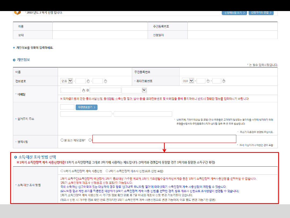Viewport: 290px width, 218px height.
Task: Click the 신청메뉴얼 보기 button
Action: pyautogui.click(x=234, y=13)
